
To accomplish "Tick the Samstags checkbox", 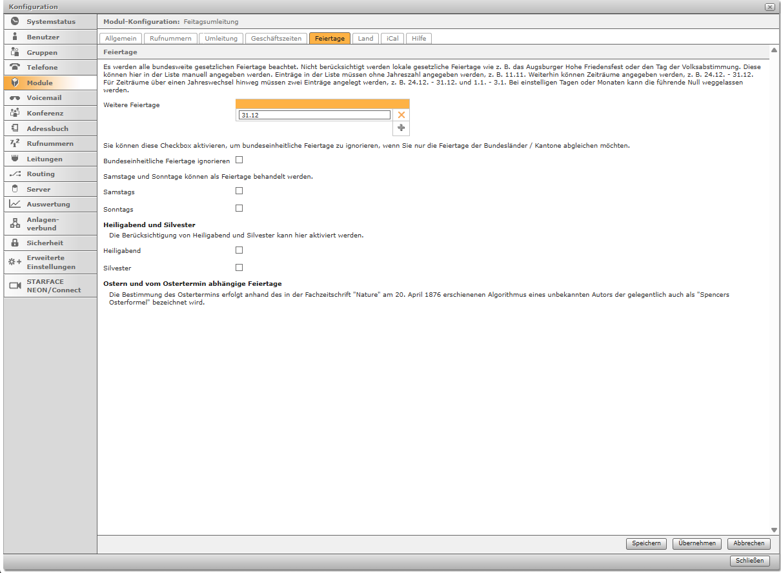I will tap(239, 191).
